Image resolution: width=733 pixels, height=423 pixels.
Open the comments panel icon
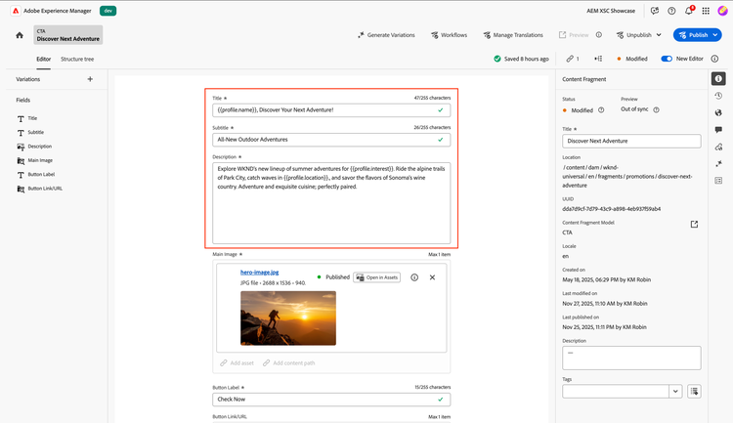(718, 129)
